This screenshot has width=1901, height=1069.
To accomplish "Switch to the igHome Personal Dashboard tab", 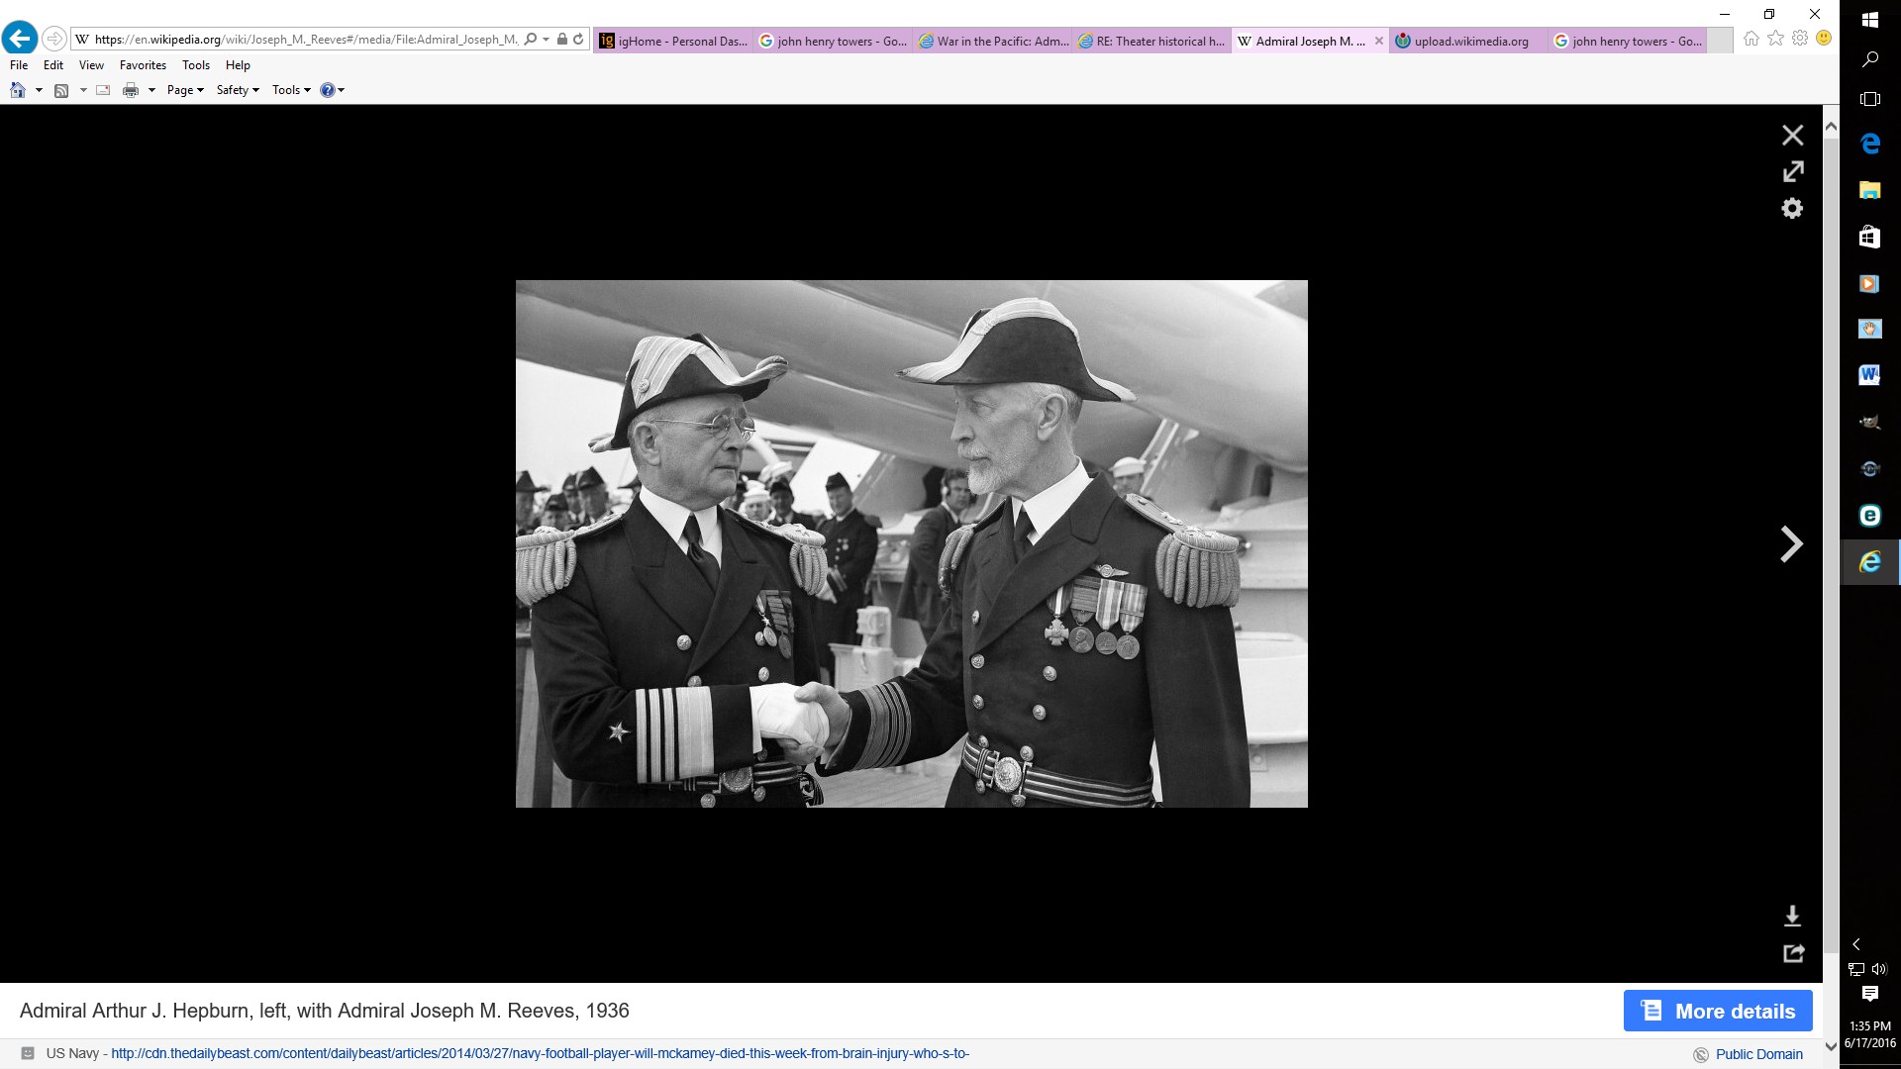I will pos(673,41).
